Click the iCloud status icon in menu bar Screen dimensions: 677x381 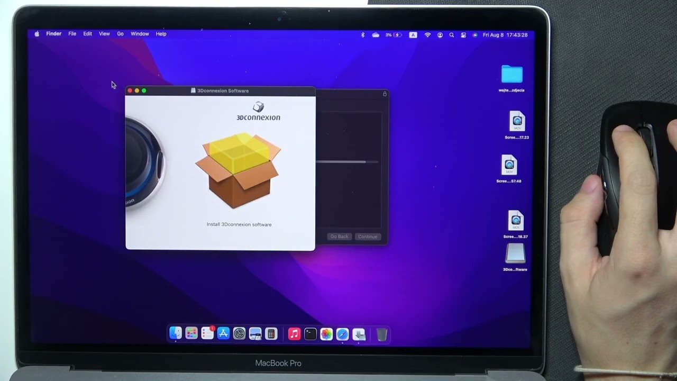(376, 35)
